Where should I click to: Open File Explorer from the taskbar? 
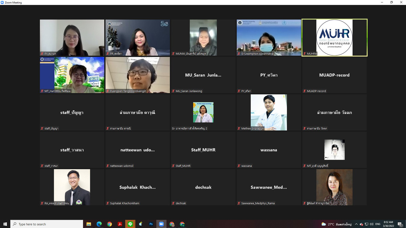coord(89,224)
